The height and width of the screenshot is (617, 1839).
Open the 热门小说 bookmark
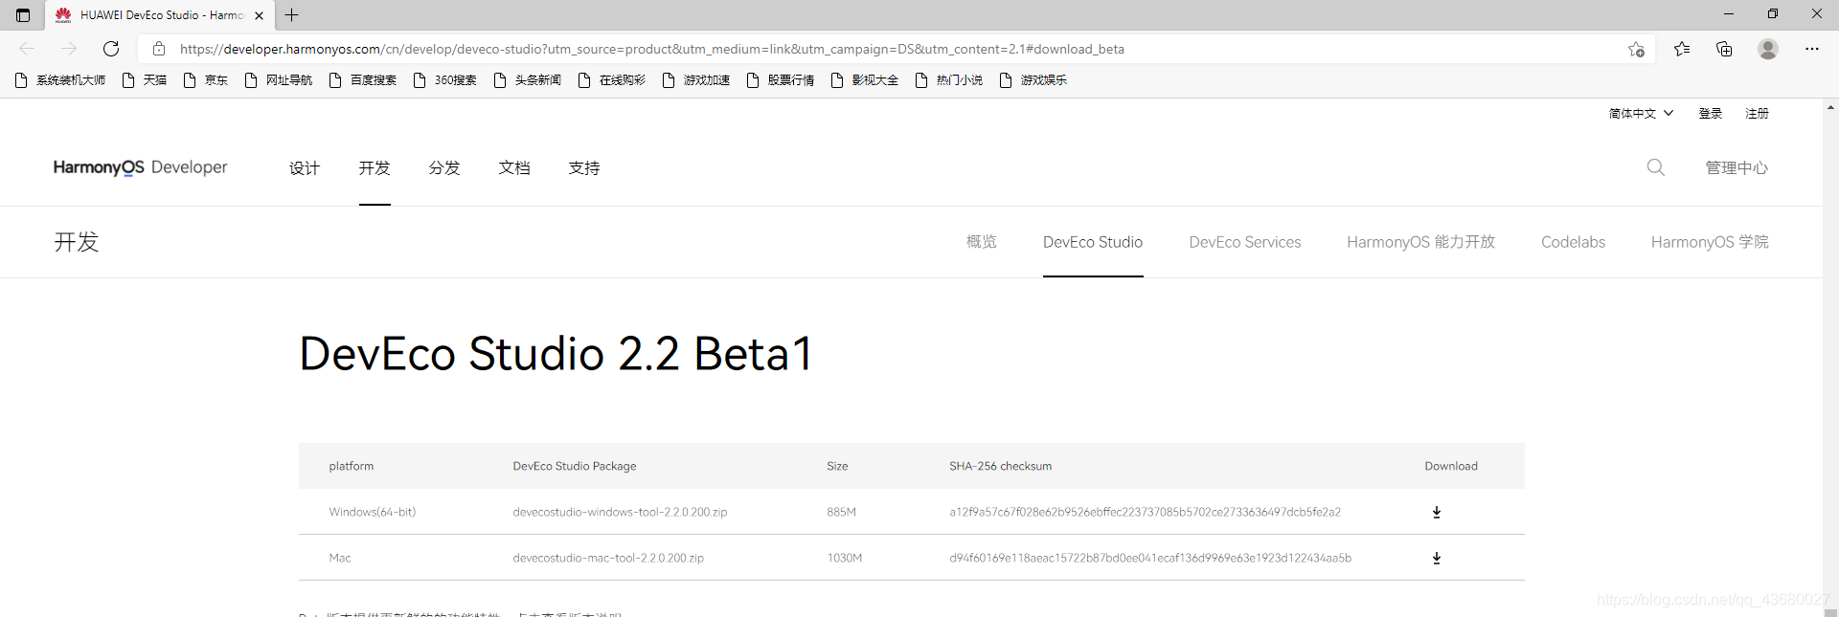pyautogui.click(x=949, y=80)
